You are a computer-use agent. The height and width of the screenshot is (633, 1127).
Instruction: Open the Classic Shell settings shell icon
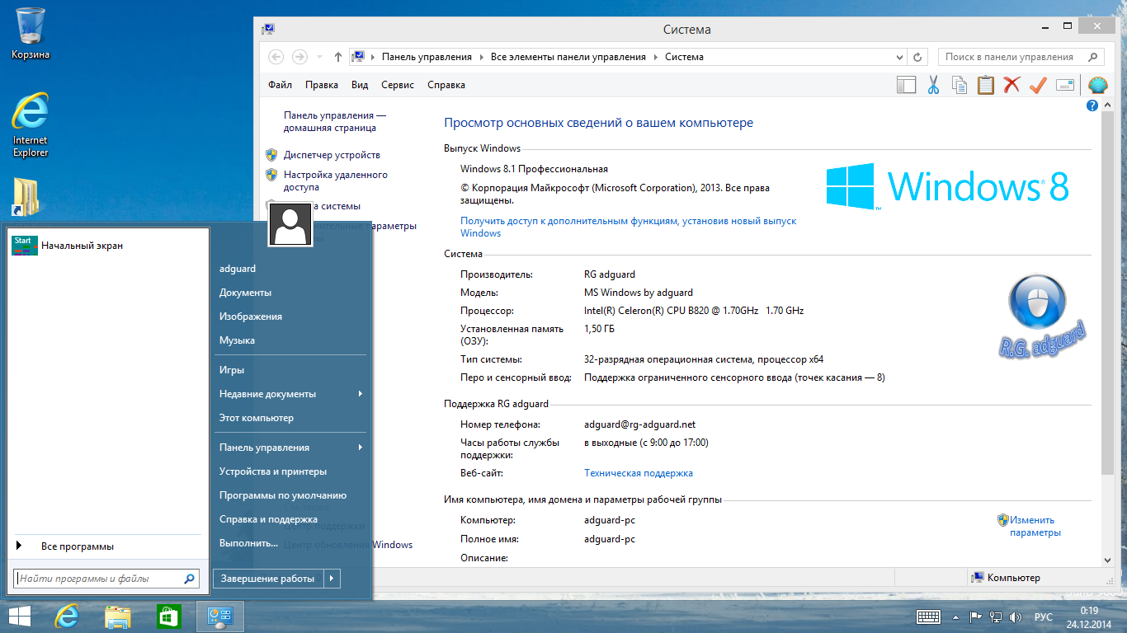pos(1098,85)
